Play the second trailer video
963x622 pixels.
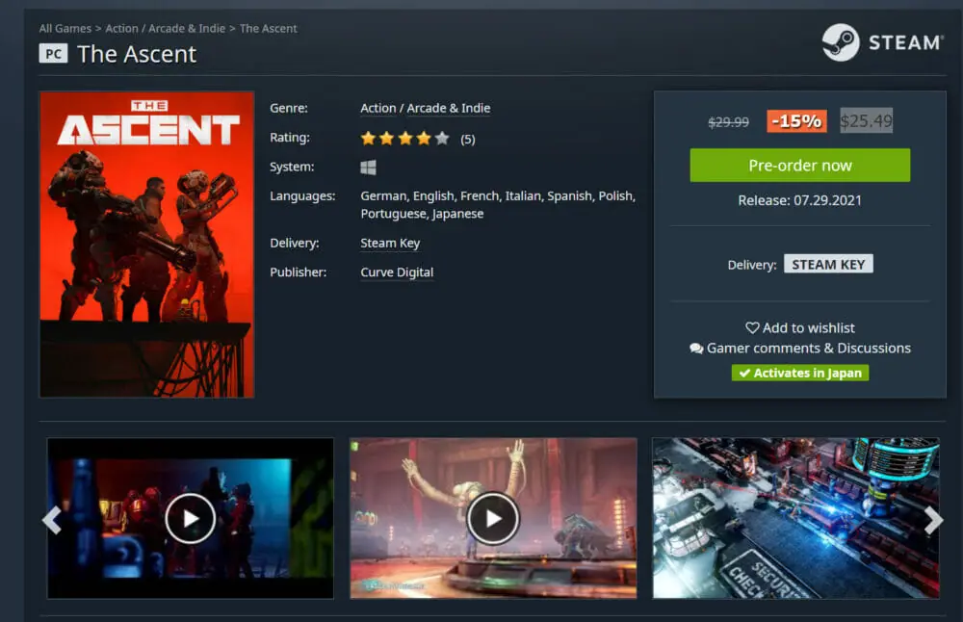tap(493, 519)
